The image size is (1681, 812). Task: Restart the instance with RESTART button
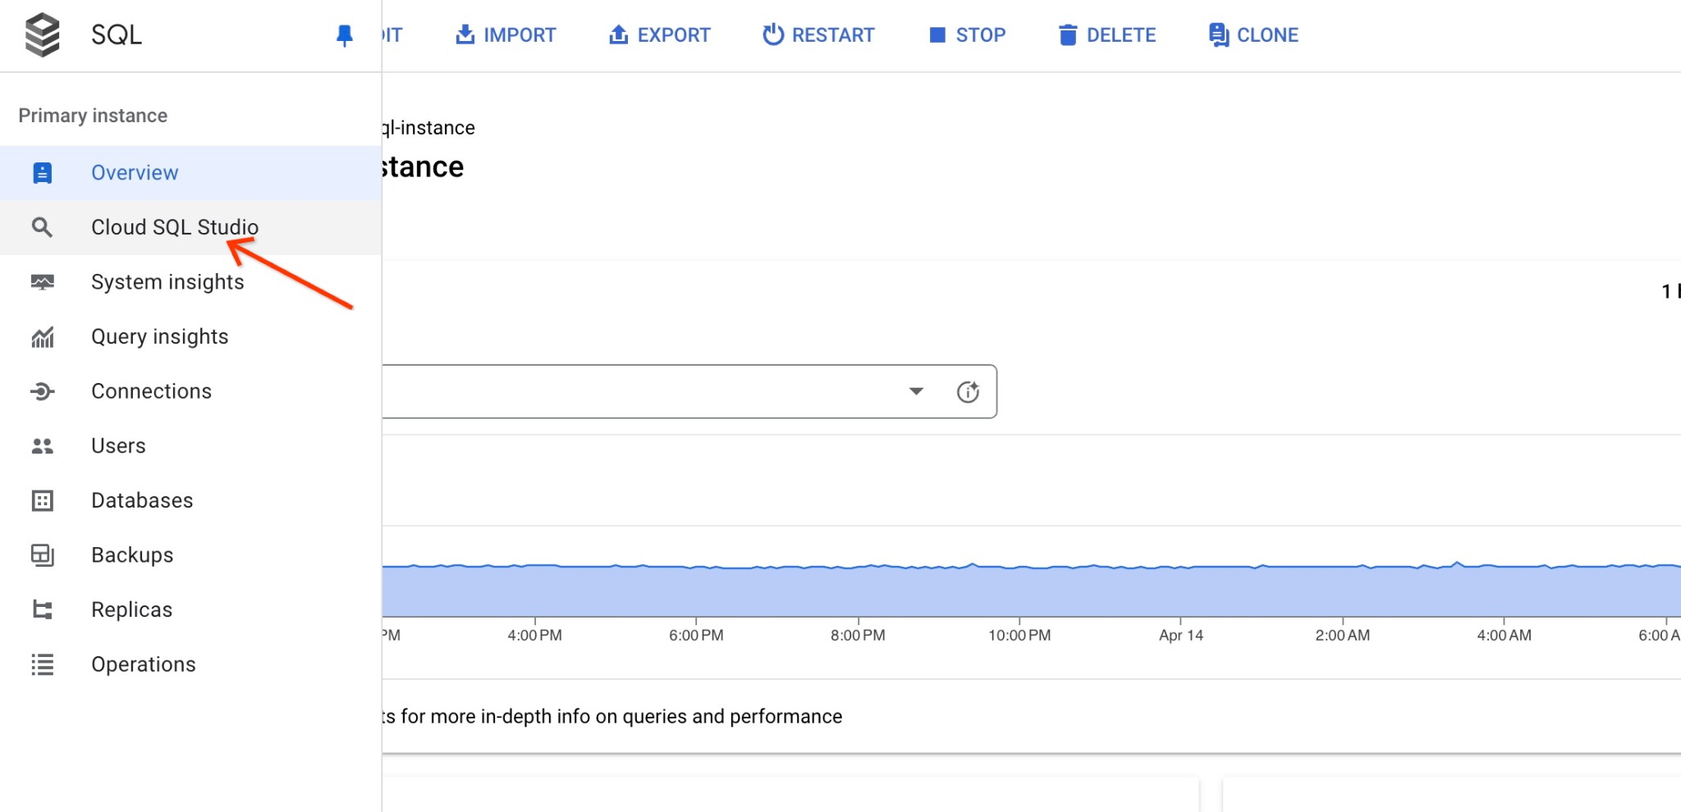(x=818, y=35)
